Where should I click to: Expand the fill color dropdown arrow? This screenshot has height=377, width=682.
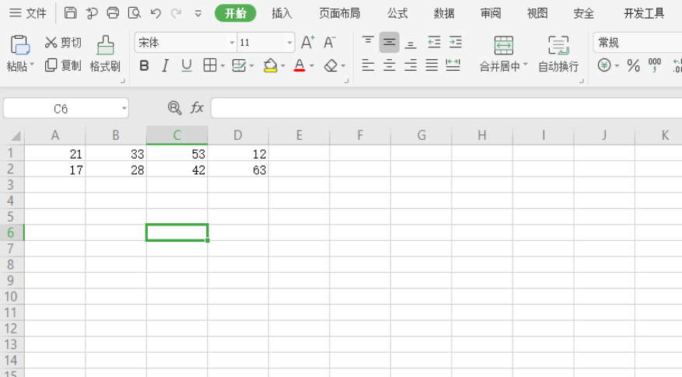point(283,66)
